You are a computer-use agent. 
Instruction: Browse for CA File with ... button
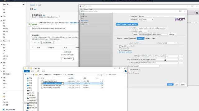pos(181,56)
